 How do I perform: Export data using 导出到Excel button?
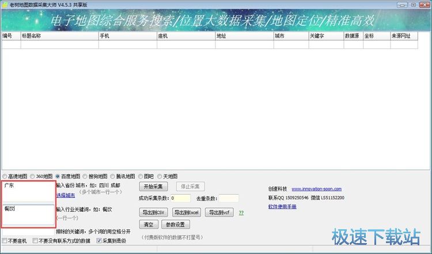[187, 213]
